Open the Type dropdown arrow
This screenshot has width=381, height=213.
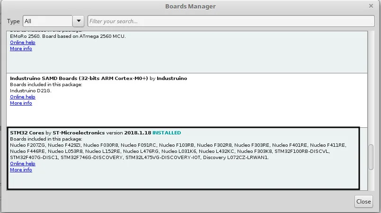(x=79, y=21)
